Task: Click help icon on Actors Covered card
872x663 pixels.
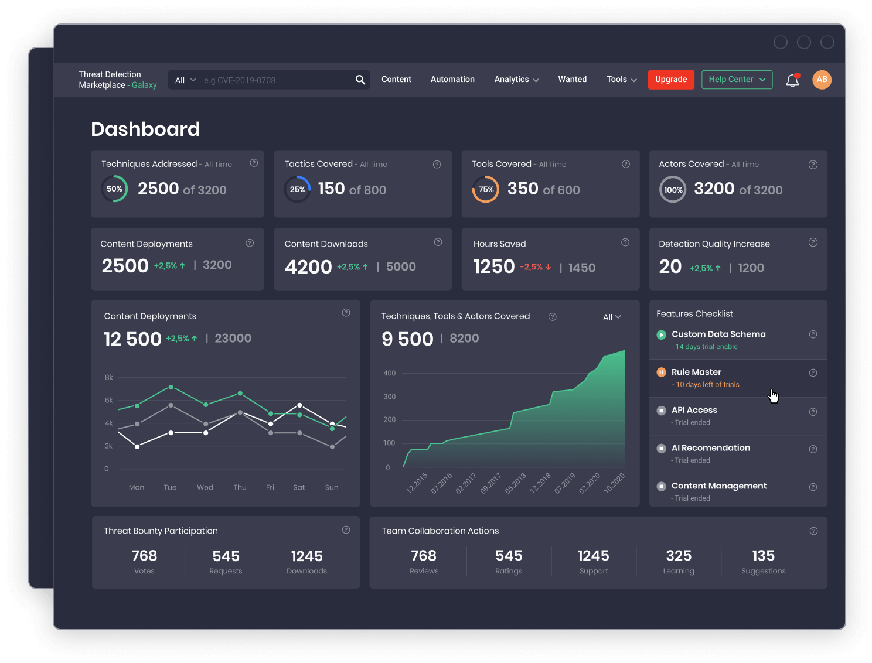Action: click(x=813, y=165)
